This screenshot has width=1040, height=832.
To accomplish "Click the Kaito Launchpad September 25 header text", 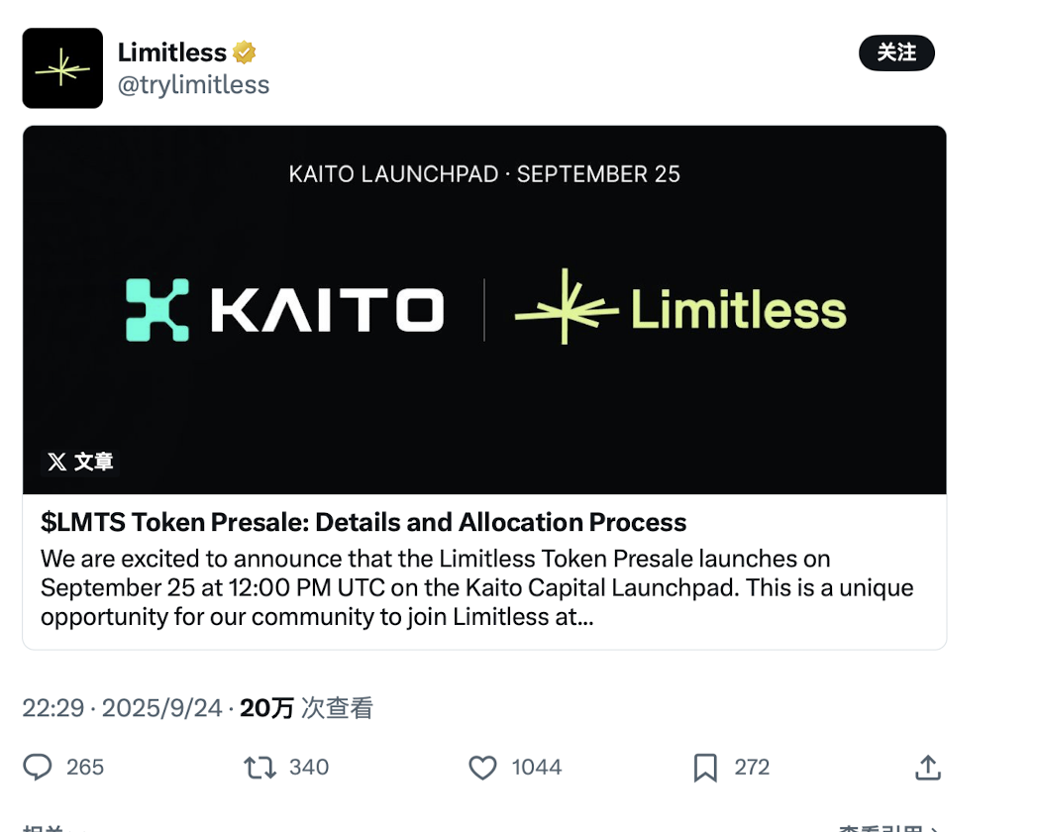I will (484, 174).
